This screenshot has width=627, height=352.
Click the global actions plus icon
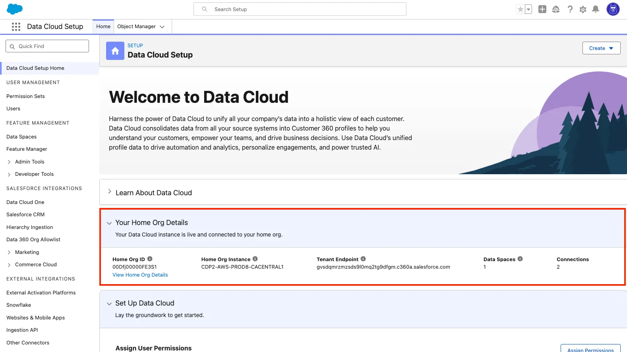[542, 9]
